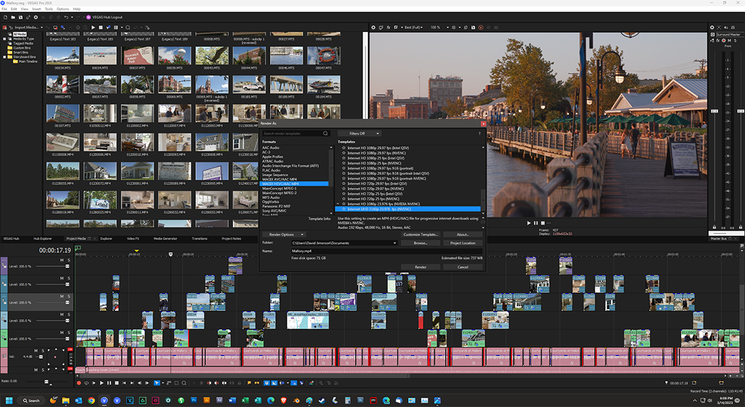Click the Open project folder icon

point(13,17)
